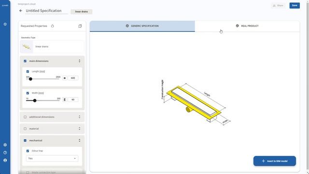Uncheck the Width property
Viewport: 309px width, 174px height.
click(x=28, y=93)
